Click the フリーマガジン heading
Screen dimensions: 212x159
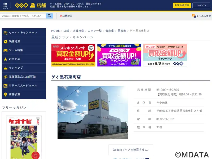point(14,108)
